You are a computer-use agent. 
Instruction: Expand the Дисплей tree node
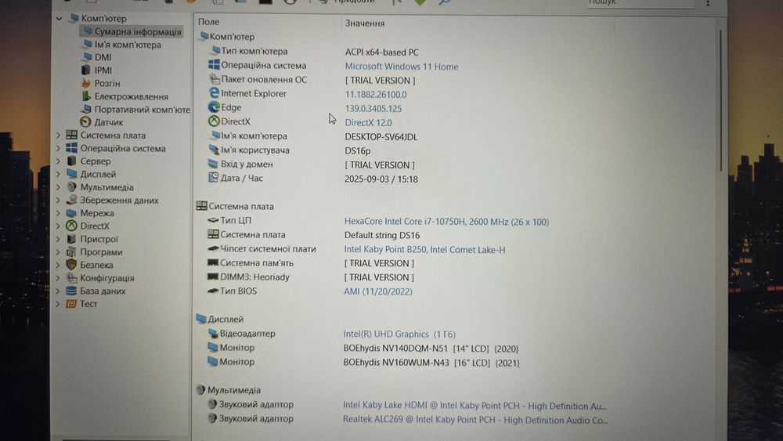58,175
